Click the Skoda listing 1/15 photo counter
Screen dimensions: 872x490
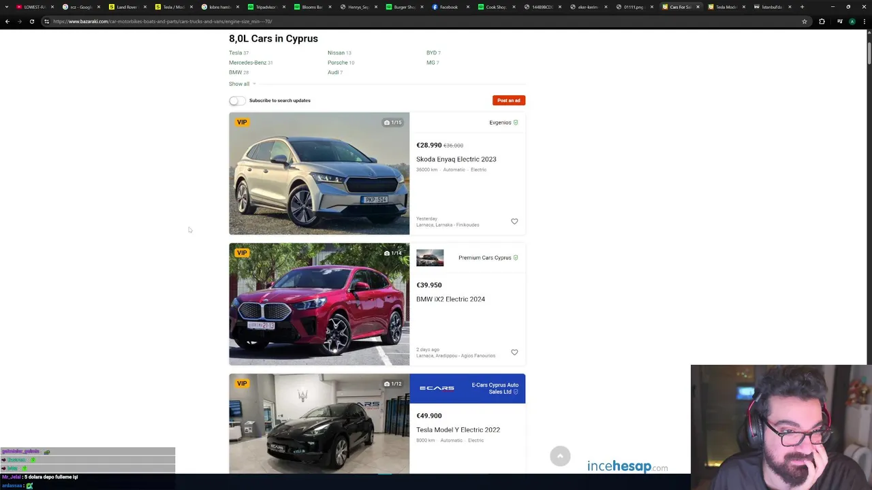click(x=393, y=122)
